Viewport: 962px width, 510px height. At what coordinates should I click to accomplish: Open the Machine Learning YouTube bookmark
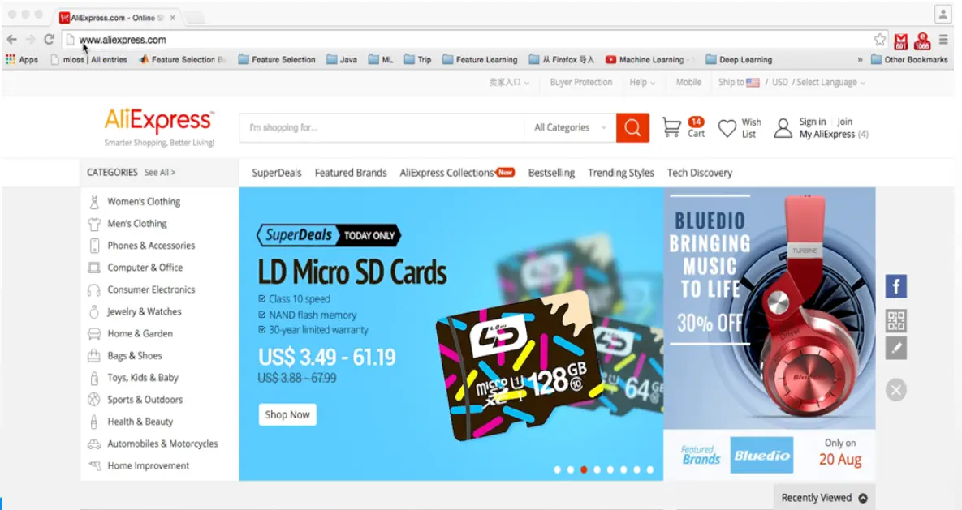[x=648, y=59]
